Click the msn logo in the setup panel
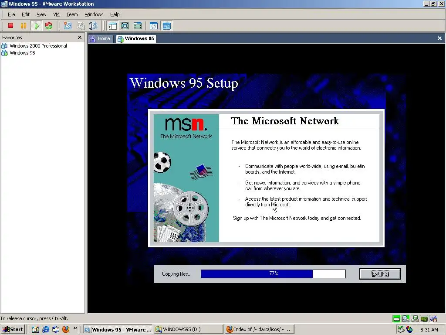Screen dimensions: 446x335 pyautogui.click(x=186, y=124)
